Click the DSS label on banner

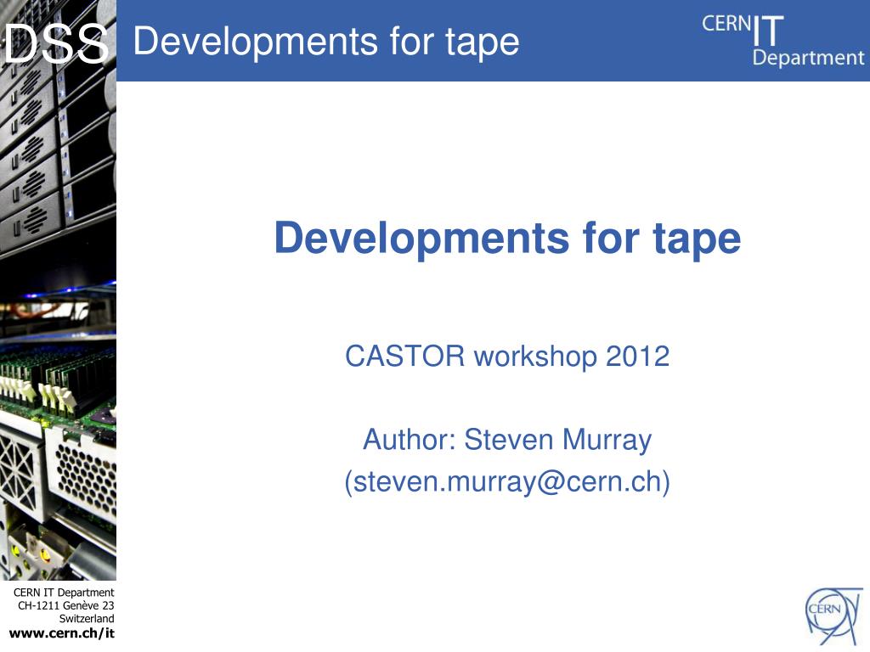pos(57,43)
